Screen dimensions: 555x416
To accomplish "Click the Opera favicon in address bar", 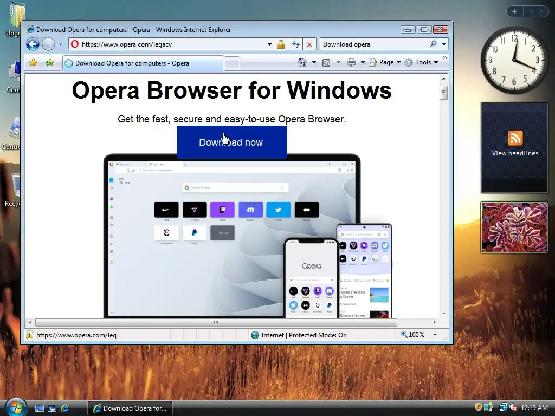I will point(75,44).
